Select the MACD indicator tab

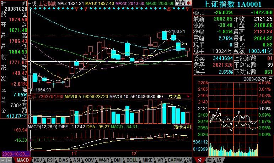point(23,160)
